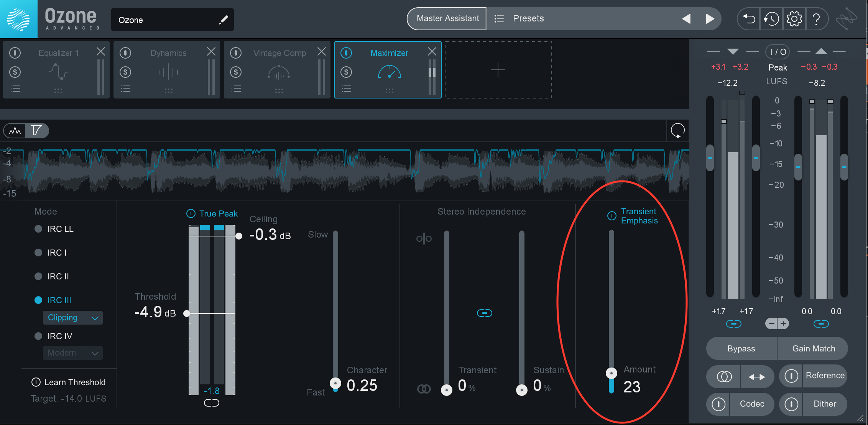Click the Transient stereo independence slider

pos(447,390)
